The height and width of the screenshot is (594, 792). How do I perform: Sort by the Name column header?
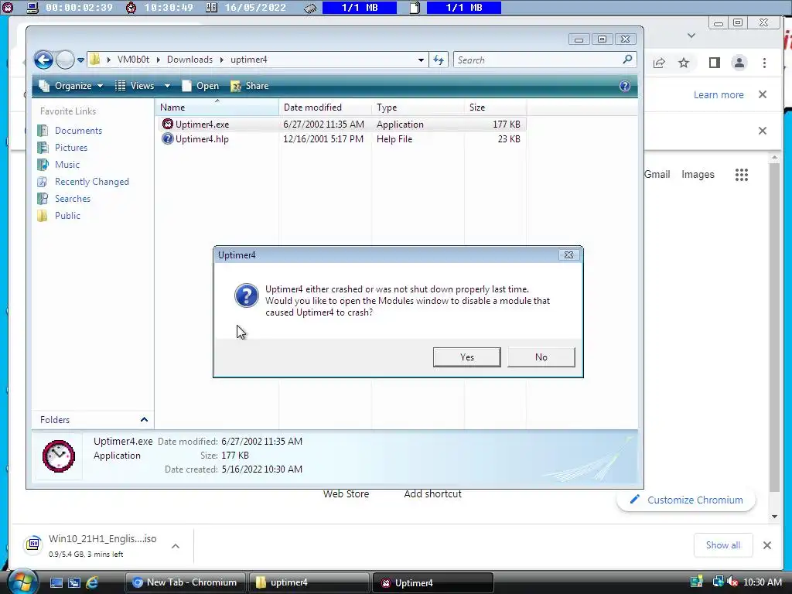click(217, 107)
